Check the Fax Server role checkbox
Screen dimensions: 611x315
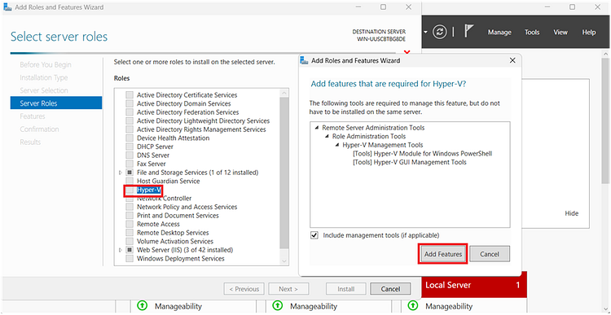click(130, 164)
